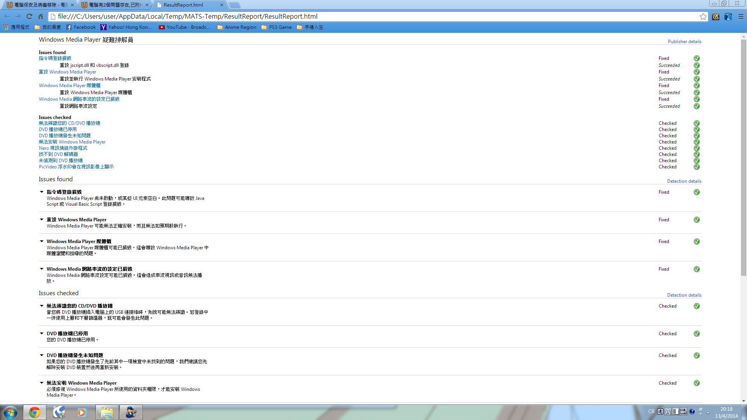
Task: Open Detection details under Issues checked
Action: 684,295
